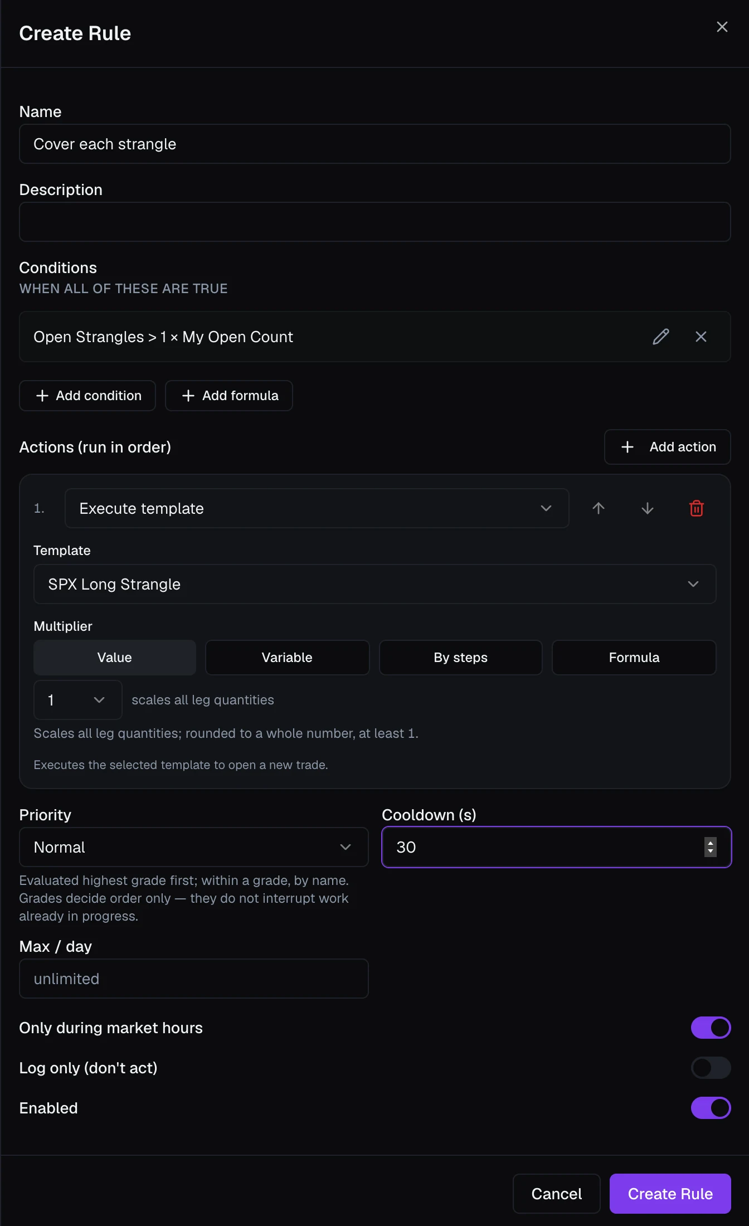Select the Formula multiplier tab

[x=634, y=658]
